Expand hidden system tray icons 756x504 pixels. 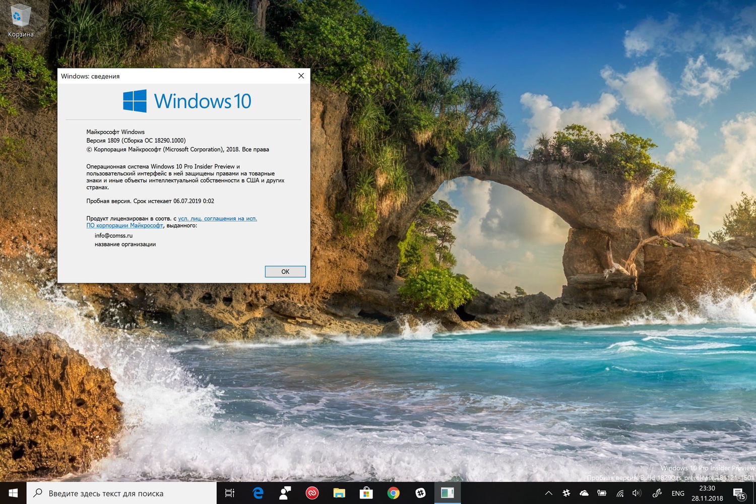548,494
